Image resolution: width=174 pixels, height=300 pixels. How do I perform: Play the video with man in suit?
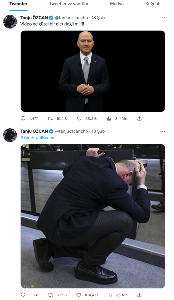tap(93, 71)
